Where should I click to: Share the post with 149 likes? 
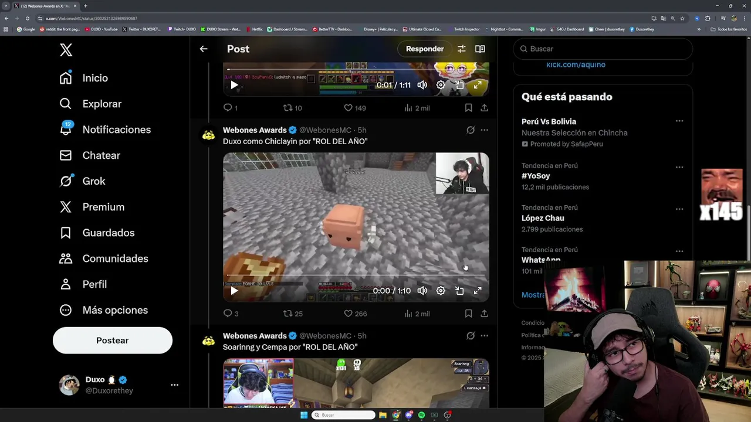(484, 108)
